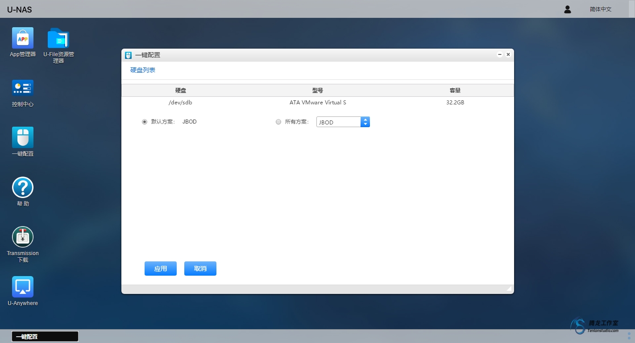Screen dimensions: 635x343
Task: Click the 一键配置 taskbar item
Action: tap(45, 336)
